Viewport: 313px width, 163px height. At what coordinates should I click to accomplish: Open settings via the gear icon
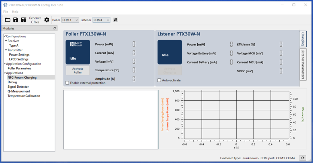(x=46, y=20)
